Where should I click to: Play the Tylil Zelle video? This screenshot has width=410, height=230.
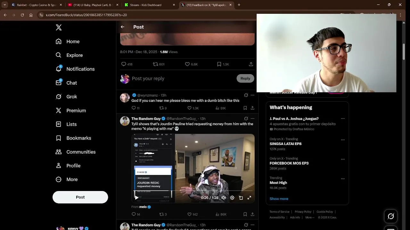[x=137, y=198]
